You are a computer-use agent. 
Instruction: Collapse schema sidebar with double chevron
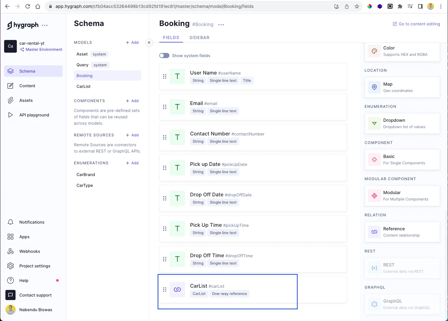149,43
